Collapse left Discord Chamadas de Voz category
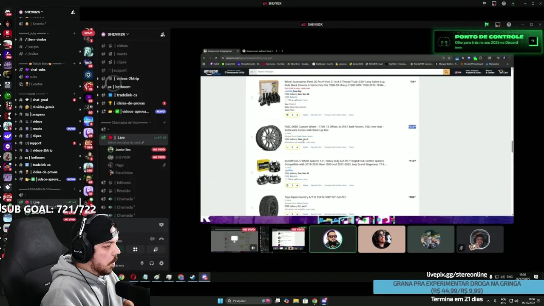This screenshot has height=306, width=544. click(40, 189)
